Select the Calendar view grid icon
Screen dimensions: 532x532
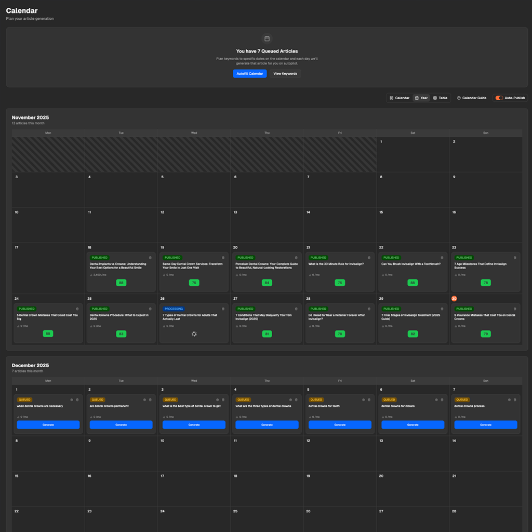pos(391,98)
